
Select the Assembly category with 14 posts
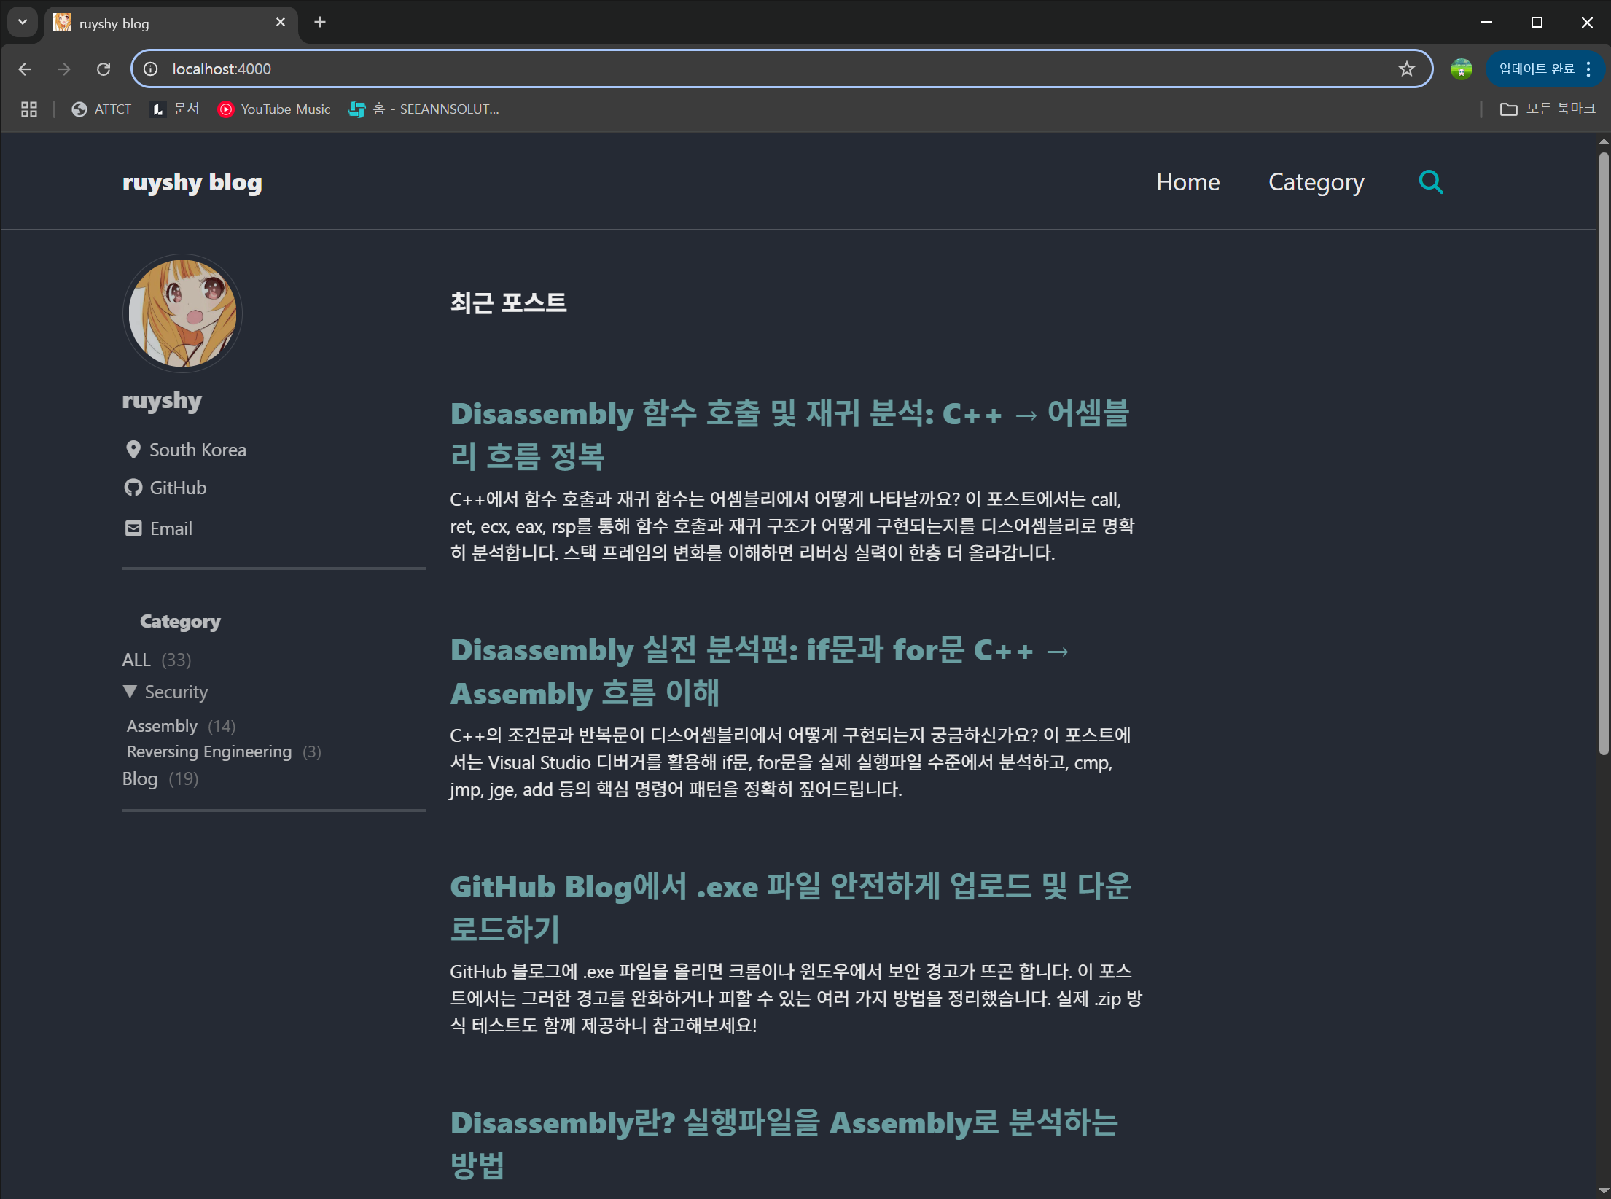(162, 725)
